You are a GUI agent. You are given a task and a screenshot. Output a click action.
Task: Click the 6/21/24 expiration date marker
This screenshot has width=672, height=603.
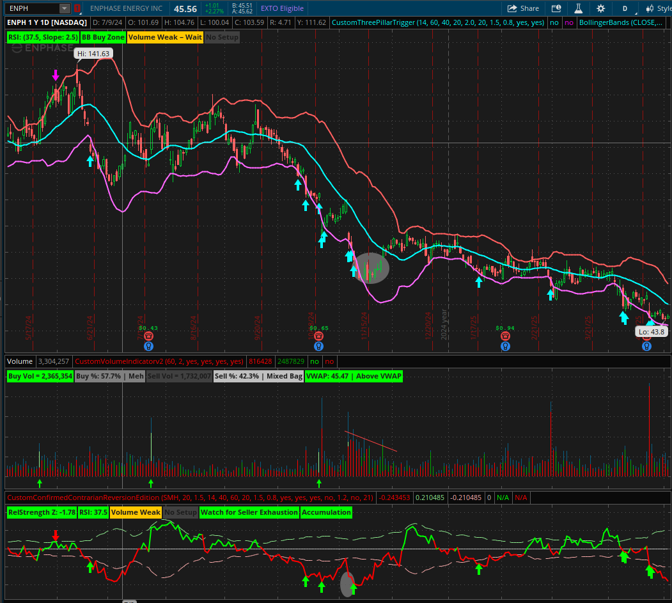pos(90,328)
